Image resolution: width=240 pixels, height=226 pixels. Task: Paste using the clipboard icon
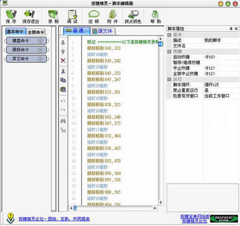pos(63,89)
